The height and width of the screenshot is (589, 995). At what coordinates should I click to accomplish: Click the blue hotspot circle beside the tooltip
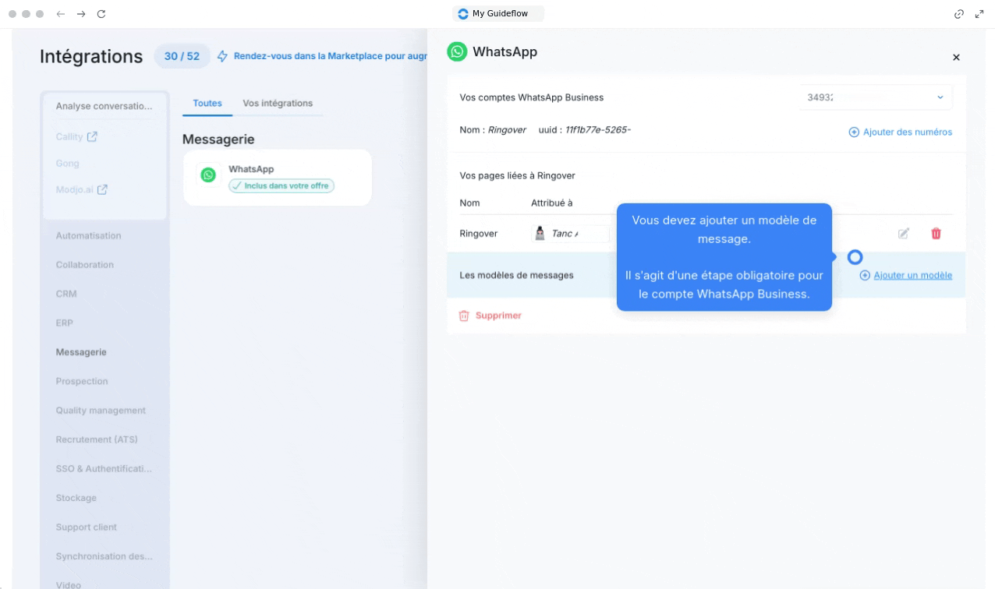tap(855, 256)
